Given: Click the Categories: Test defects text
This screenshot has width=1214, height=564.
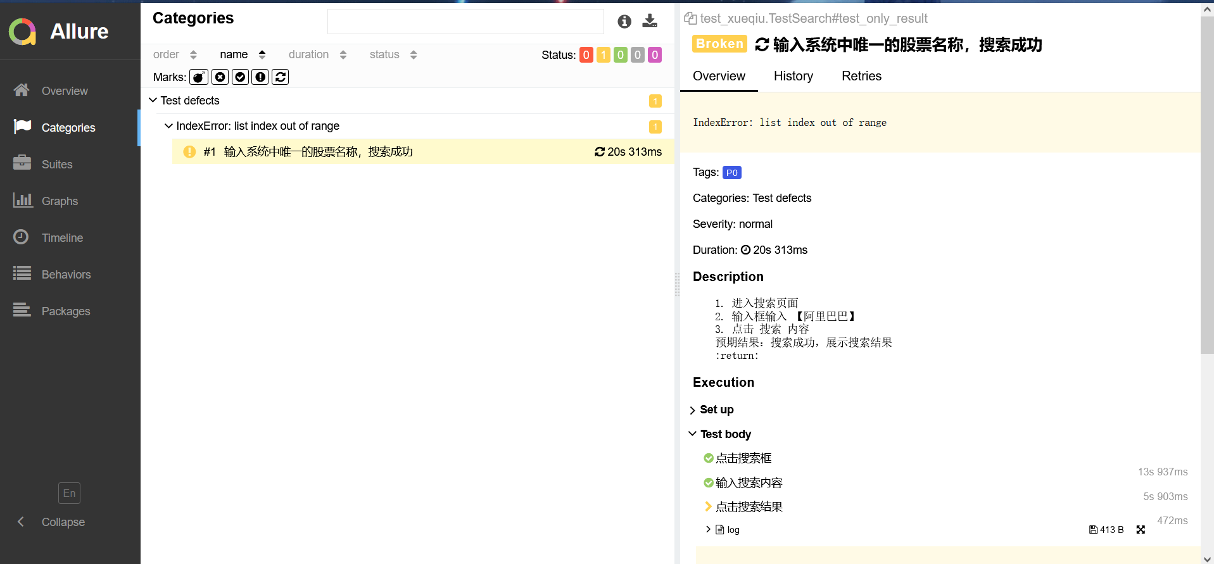Looking at the screenshot, I should pyautogui.click(x=752, y=198).
